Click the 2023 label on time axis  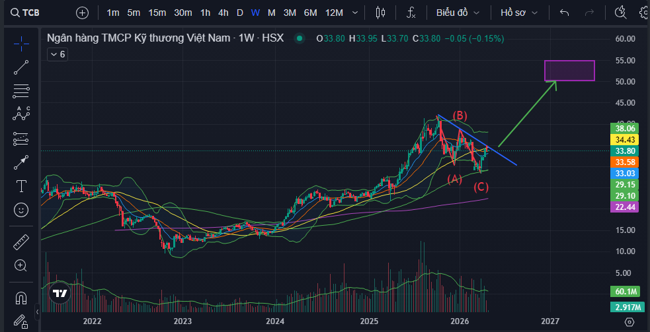(x=183, y=321)
